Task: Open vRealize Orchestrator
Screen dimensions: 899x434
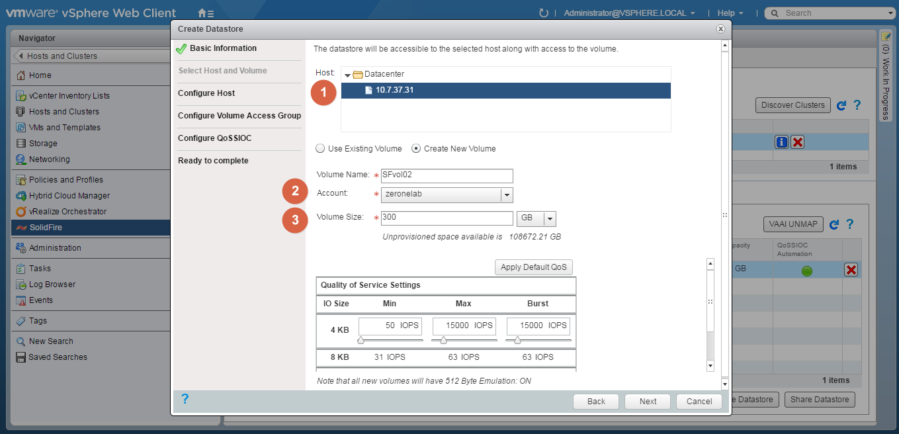Action: pos(67,212)
